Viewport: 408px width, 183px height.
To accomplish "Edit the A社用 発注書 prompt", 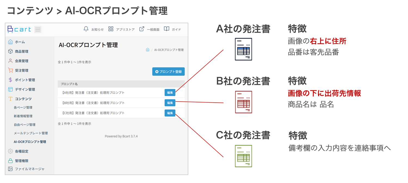I will tap(170, 93).
